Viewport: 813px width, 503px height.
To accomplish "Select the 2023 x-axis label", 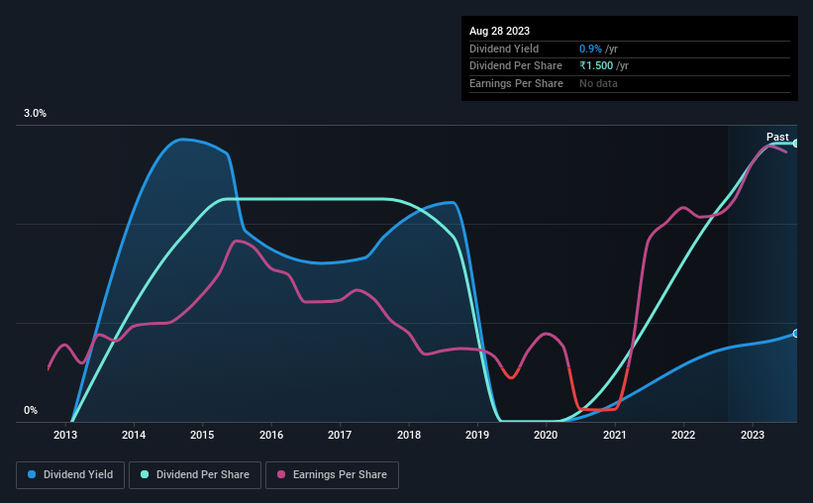I will coord(752,435).
